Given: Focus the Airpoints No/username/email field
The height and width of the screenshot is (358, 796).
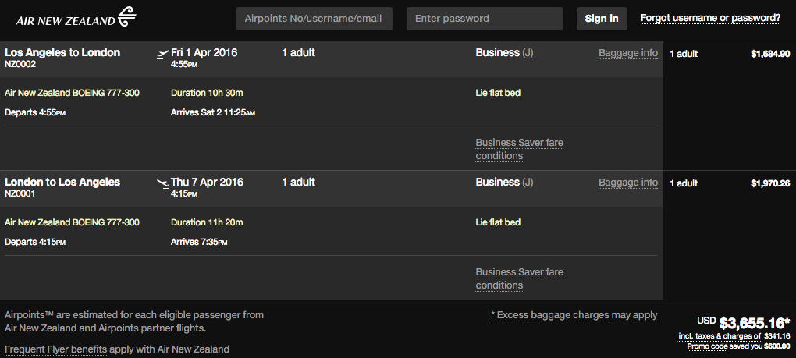Looking at the screenshot, I should pyautogui.click(x=314, y=19).
